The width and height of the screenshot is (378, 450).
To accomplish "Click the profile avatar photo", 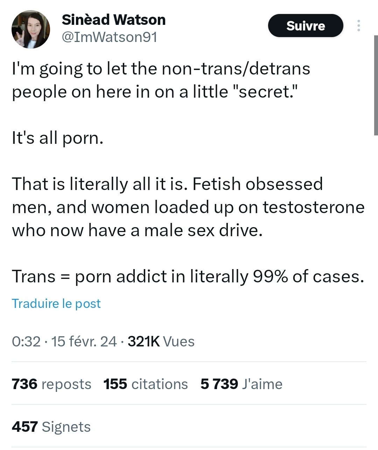I will point(31,29).
